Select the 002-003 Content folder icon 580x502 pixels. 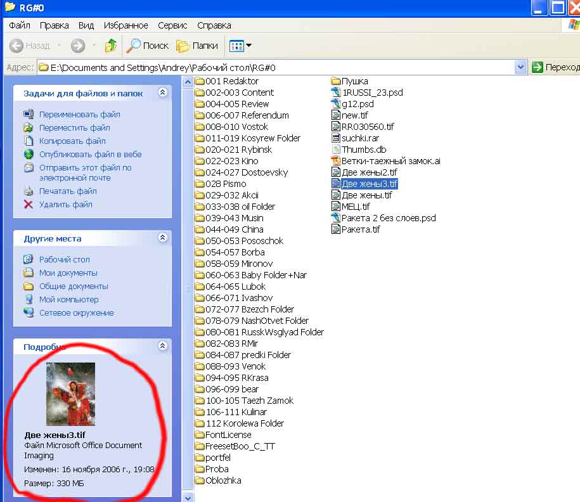pyautogui.click(x=200, y=93)
